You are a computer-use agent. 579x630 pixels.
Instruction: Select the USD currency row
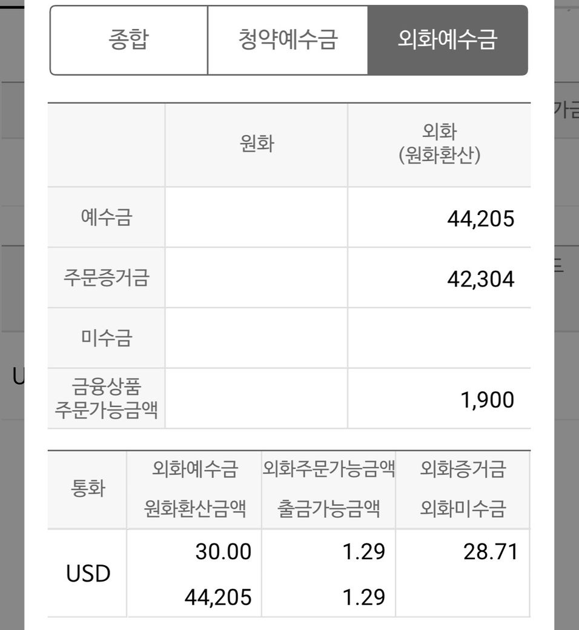coord(88,573)
